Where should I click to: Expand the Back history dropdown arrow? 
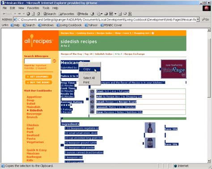(15, 14)
